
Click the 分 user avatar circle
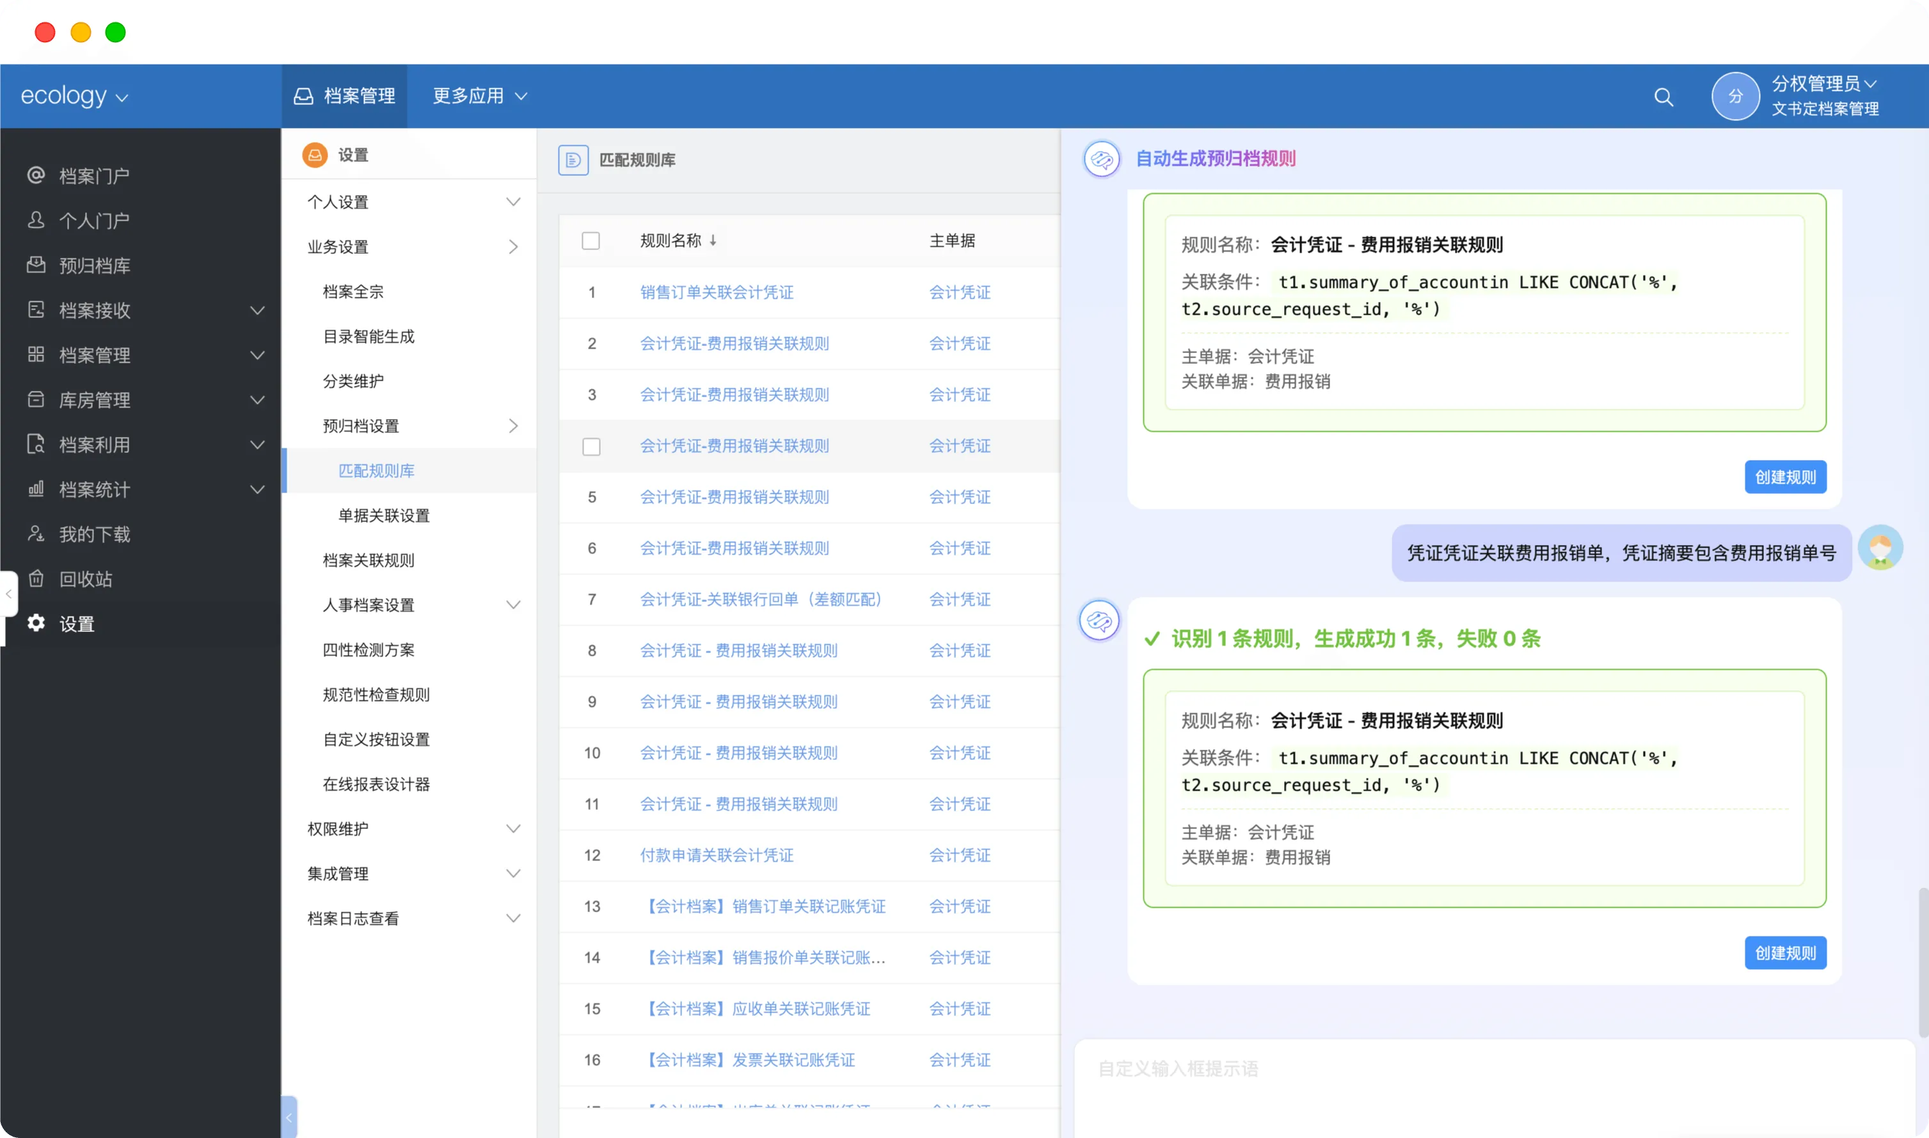click(x=1735, y=97)
